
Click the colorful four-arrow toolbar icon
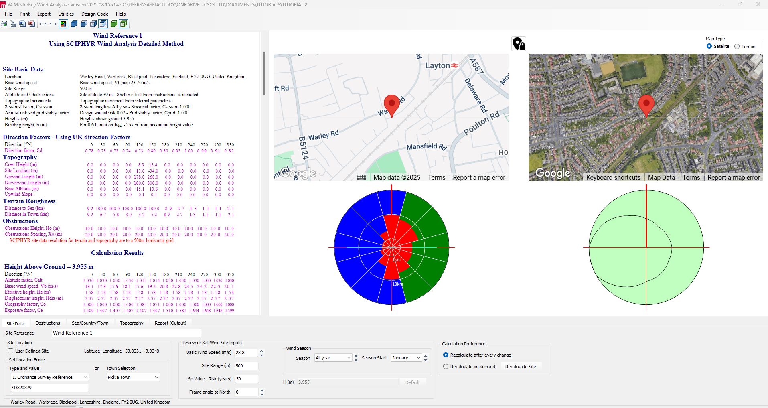coord(63,24)
